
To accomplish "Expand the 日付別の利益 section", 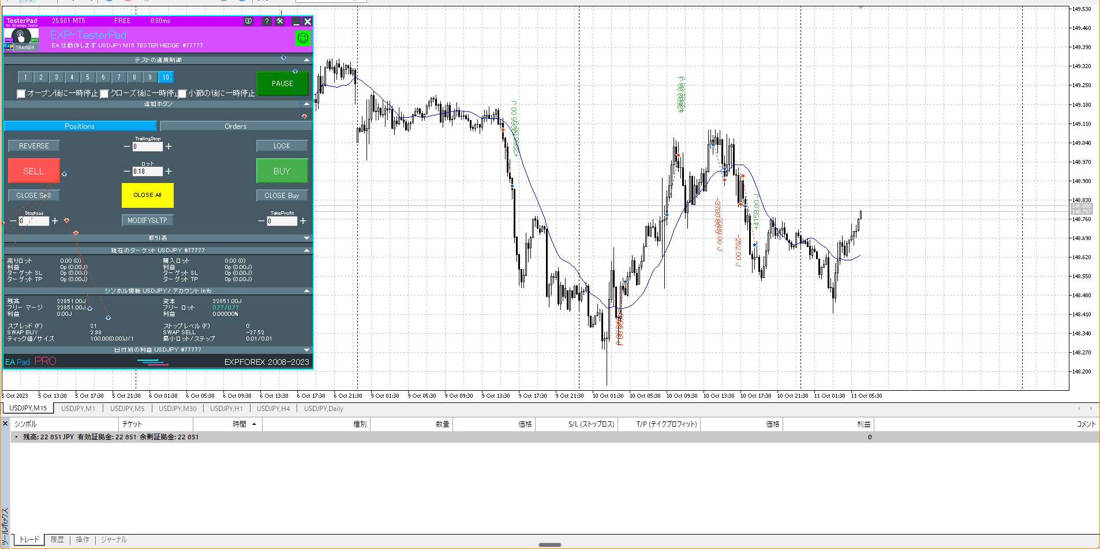I will 306,350.
